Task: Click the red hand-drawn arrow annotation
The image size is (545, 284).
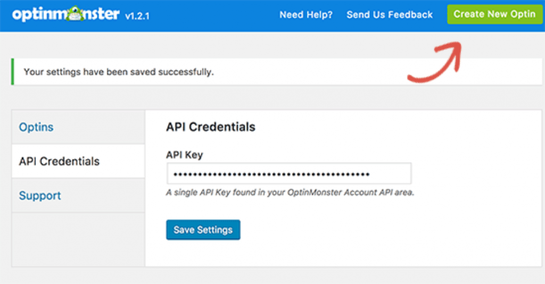Action: point(435,62)
